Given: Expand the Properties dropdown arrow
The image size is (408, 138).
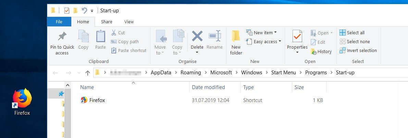Looking at the screenshot, I should tap(297, 52).
